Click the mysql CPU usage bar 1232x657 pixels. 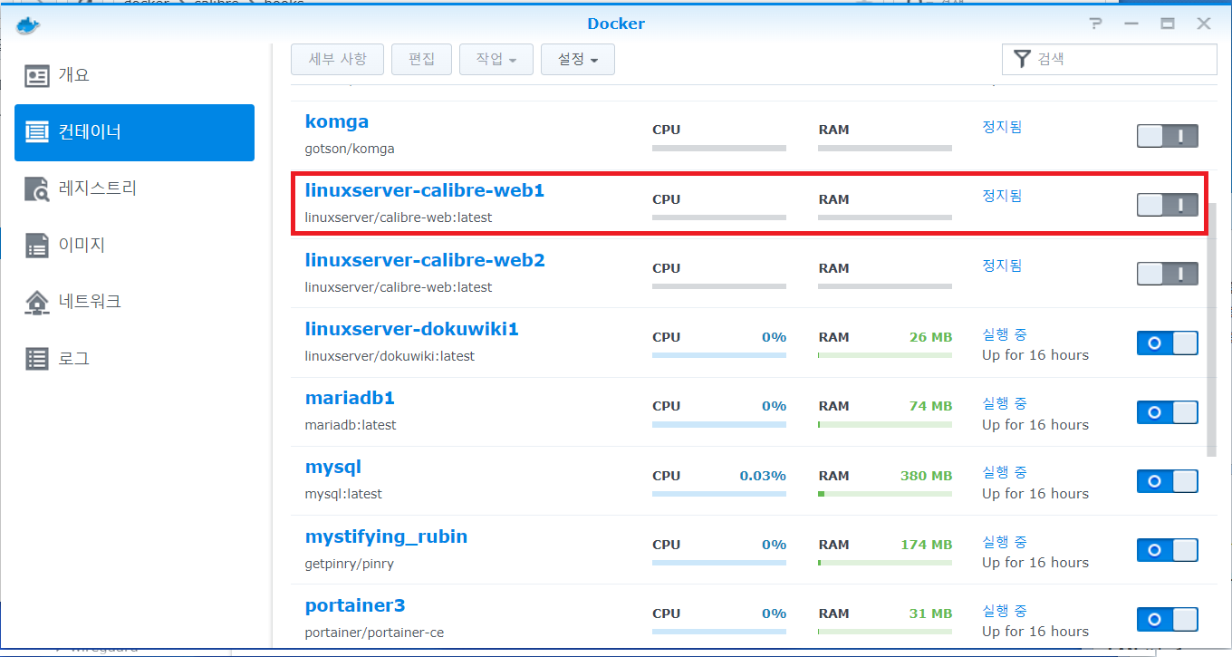(x=719, y=495)
